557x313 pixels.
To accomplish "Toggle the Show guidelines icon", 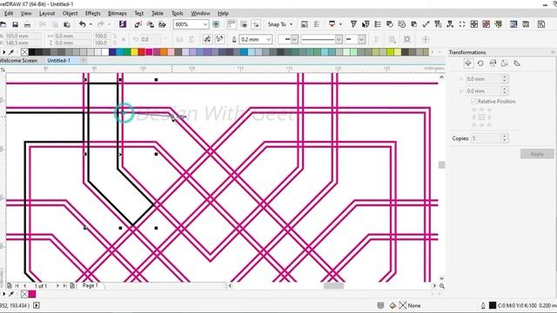I will [256, 24].
